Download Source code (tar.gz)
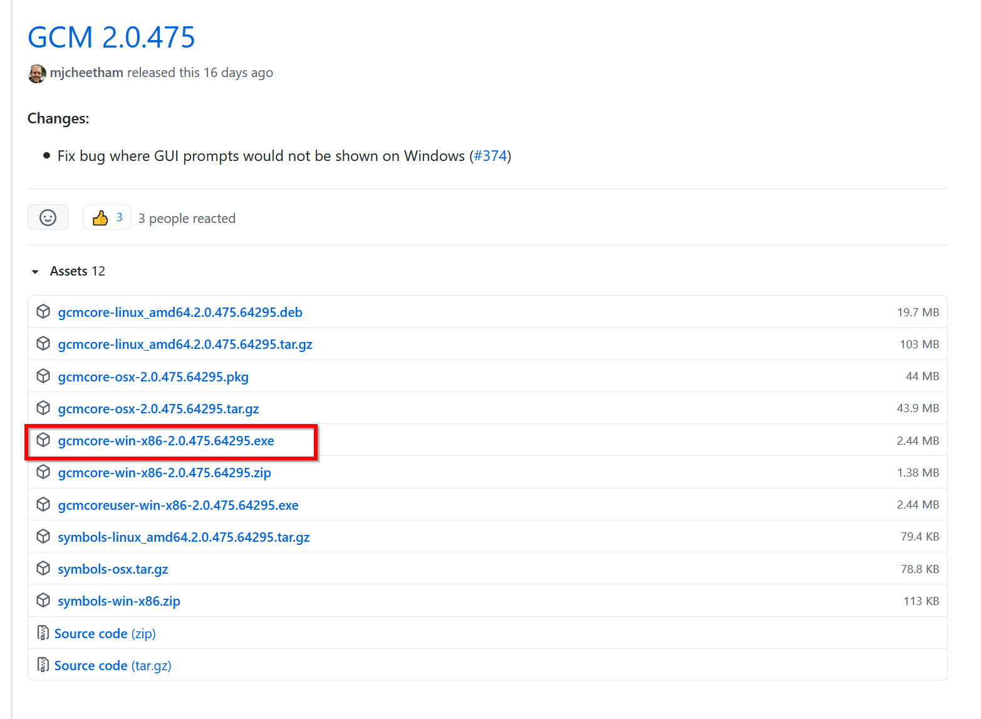The height and width of the screenshot is (719, 981). (113, 666)
